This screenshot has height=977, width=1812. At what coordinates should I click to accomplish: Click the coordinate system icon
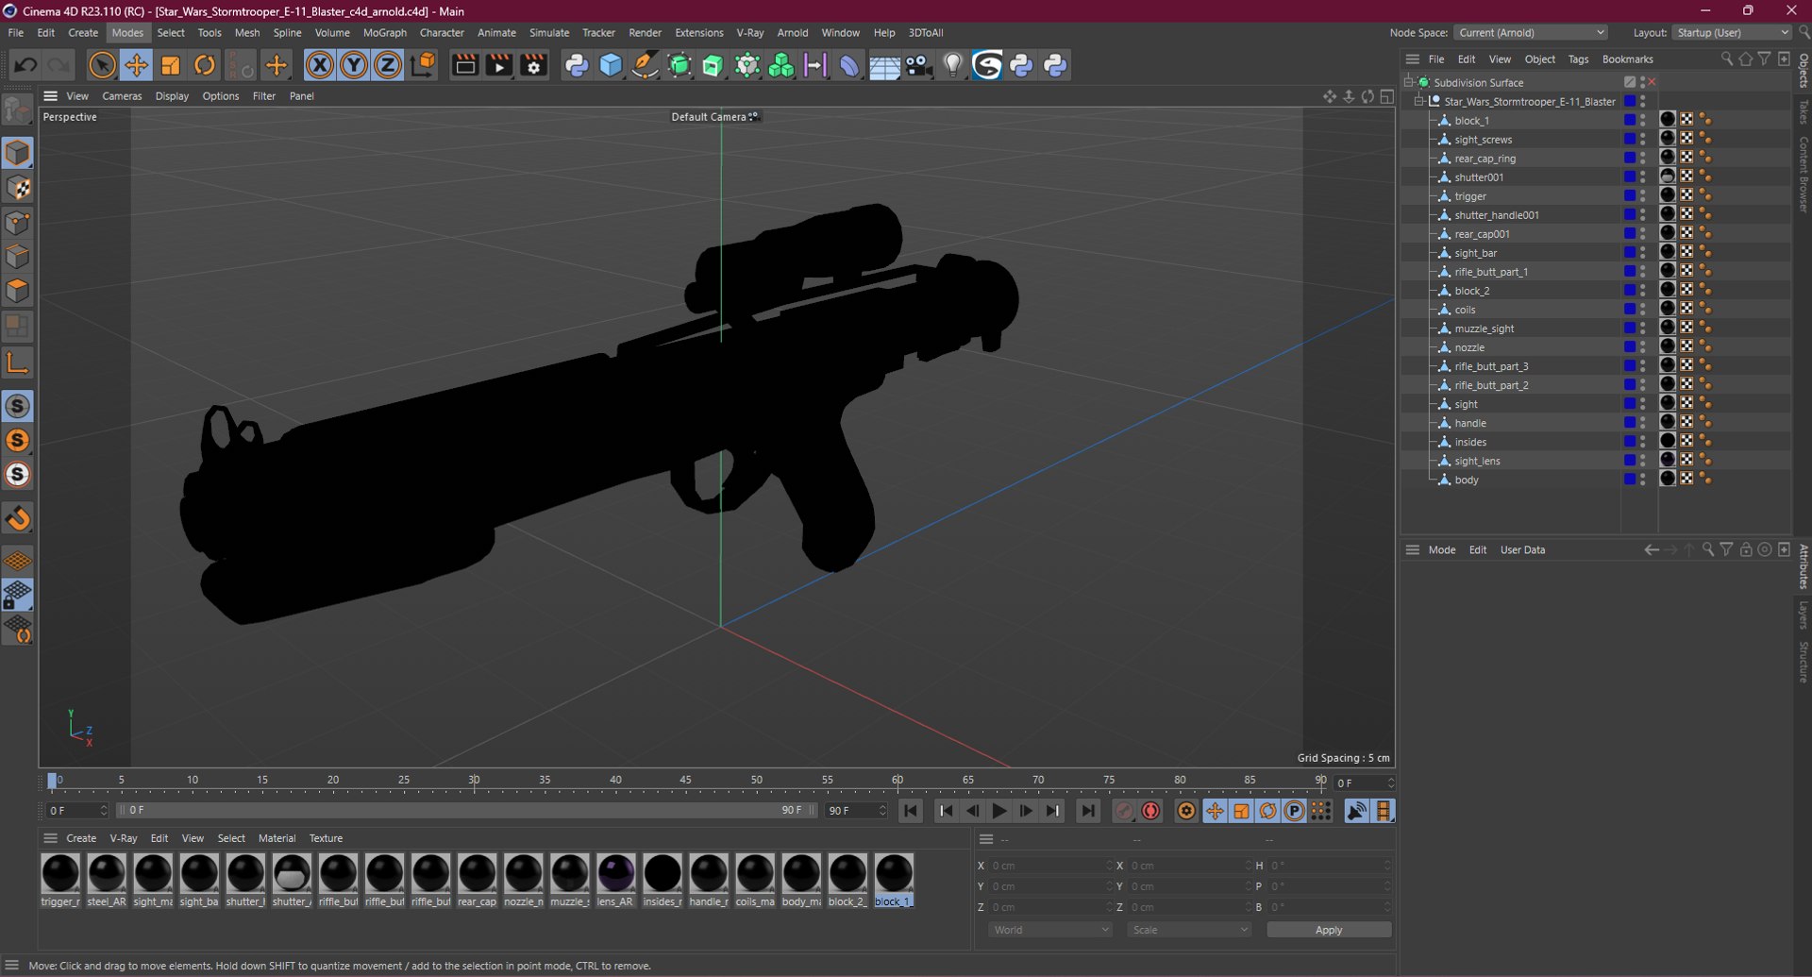coord(424,65)
